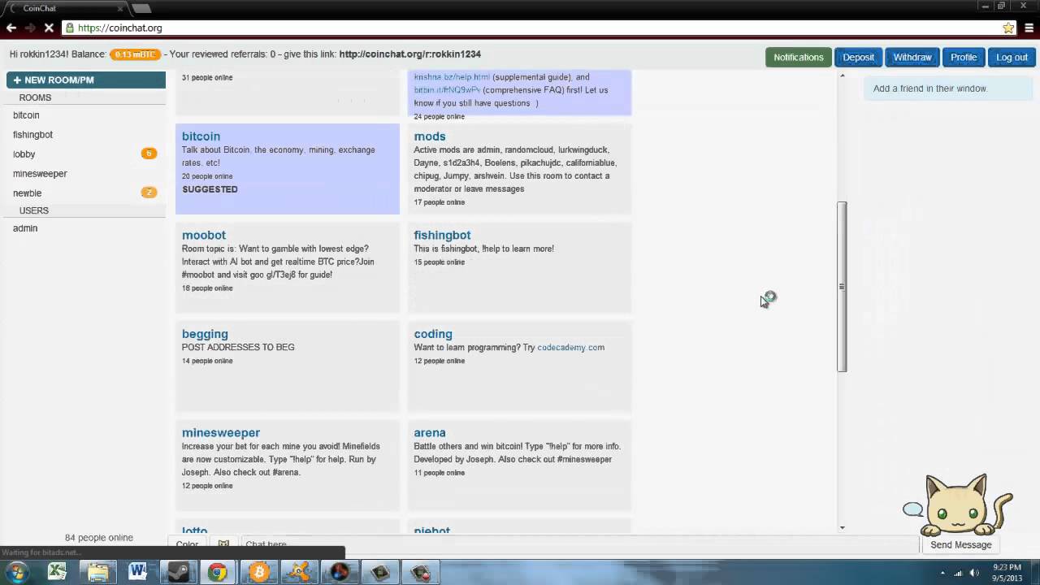This screenshot has height=585, width=1040.
Task: Select the minesweeper room in sidebar
Action: [x=40, y=174]
